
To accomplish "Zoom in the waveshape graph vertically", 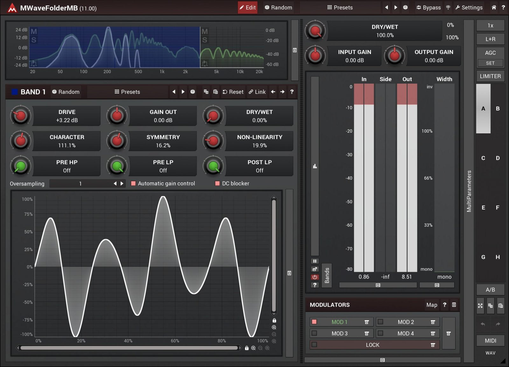I will (274, 327).
